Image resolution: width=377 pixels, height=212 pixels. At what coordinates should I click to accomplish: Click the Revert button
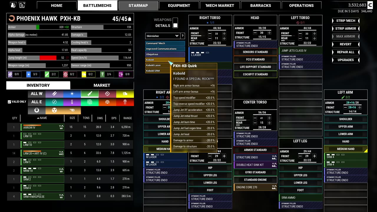coord(345,44)
